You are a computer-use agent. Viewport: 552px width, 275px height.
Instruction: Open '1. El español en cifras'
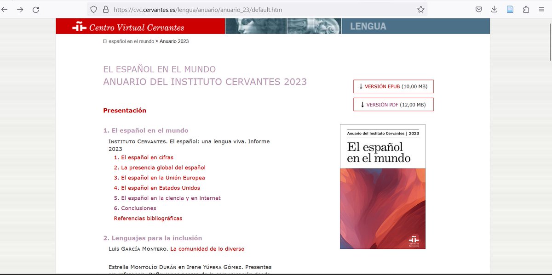tap(144, 157)
